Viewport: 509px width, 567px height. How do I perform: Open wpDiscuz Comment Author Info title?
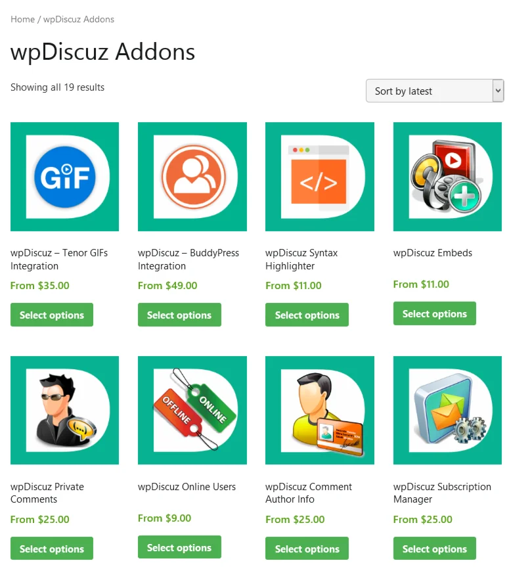[x=309, y=493]
